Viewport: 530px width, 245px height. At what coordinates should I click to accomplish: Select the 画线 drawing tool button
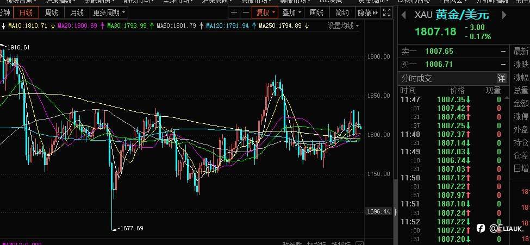(317, 13)
